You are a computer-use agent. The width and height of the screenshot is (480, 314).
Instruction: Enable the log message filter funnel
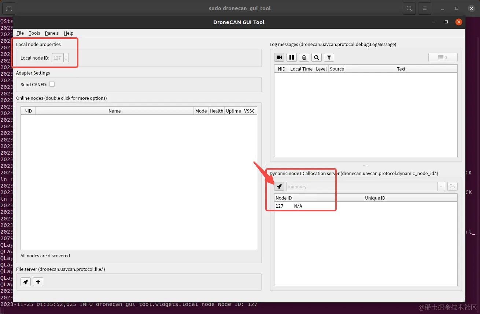click(x=329, y=57)
